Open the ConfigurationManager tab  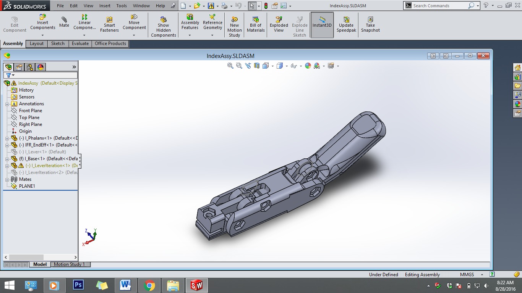point(30,67)
